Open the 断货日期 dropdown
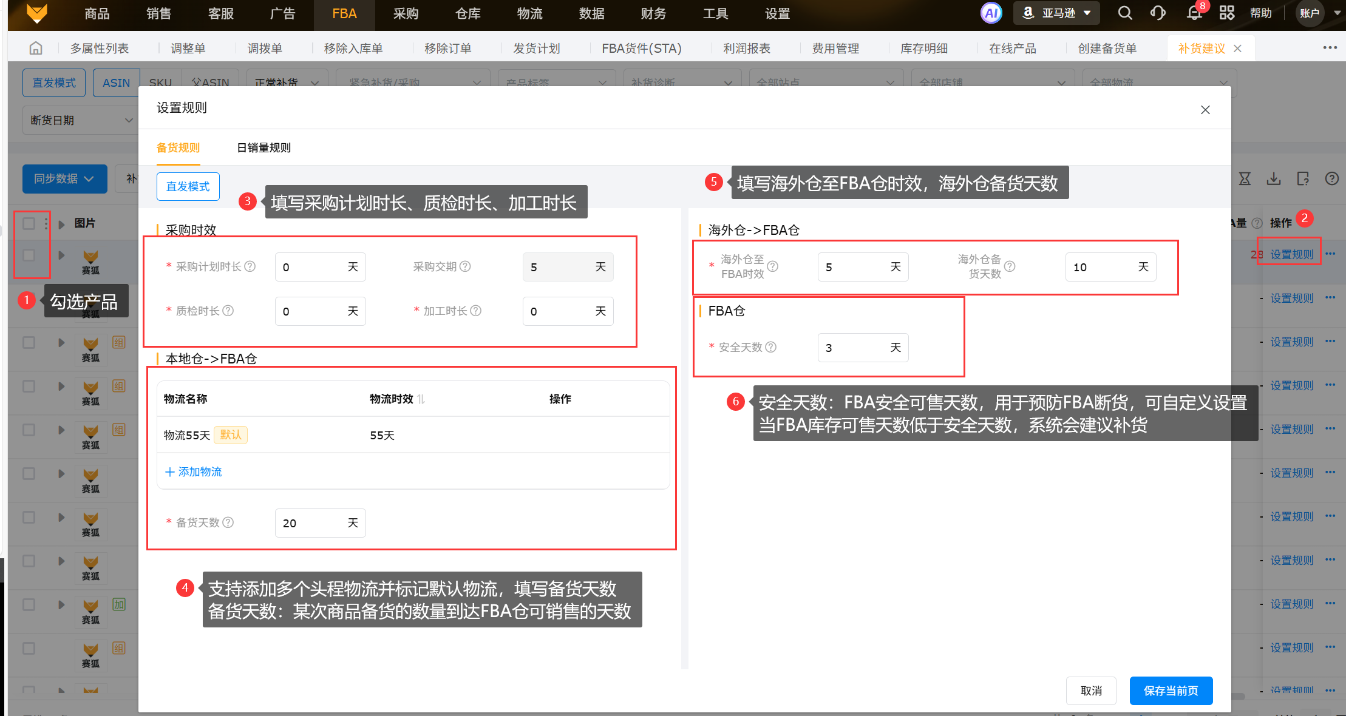1346x716 pixels. tap(81, 120)
